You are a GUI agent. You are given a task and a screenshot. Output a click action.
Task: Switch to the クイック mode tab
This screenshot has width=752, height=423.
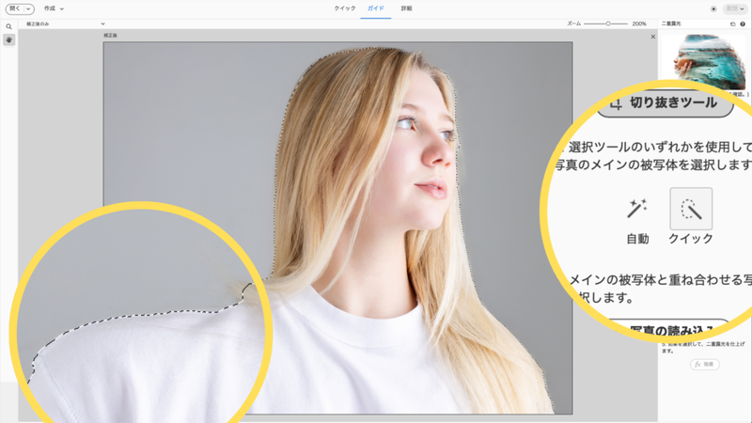click(345, 8)
